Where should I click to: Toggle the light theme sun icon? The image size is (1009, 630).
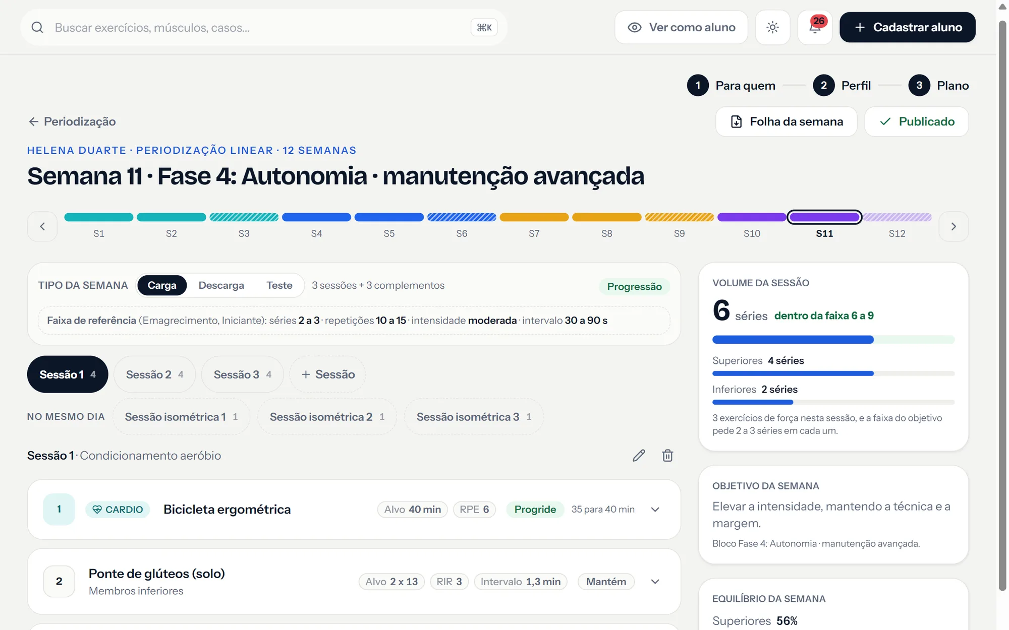[772, 27]
